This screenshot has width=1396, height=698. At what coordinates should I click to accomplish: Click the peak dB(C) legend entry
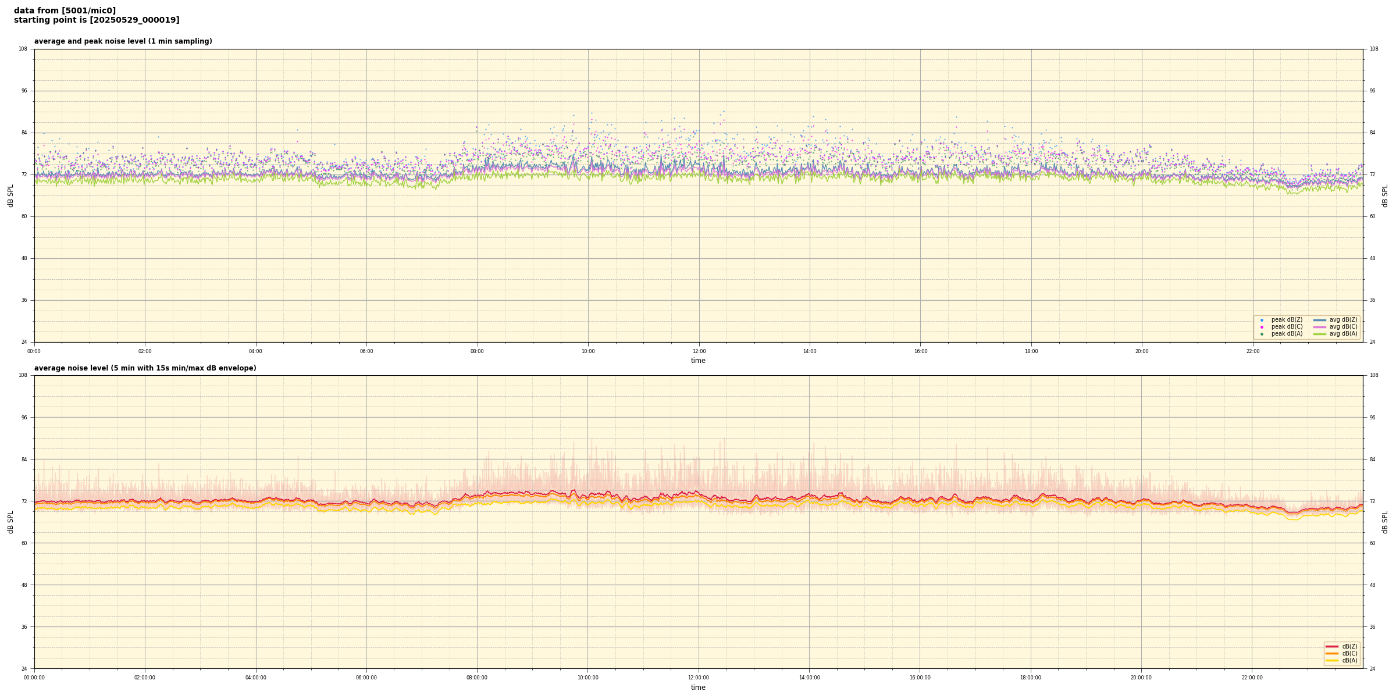(1287, 327)
